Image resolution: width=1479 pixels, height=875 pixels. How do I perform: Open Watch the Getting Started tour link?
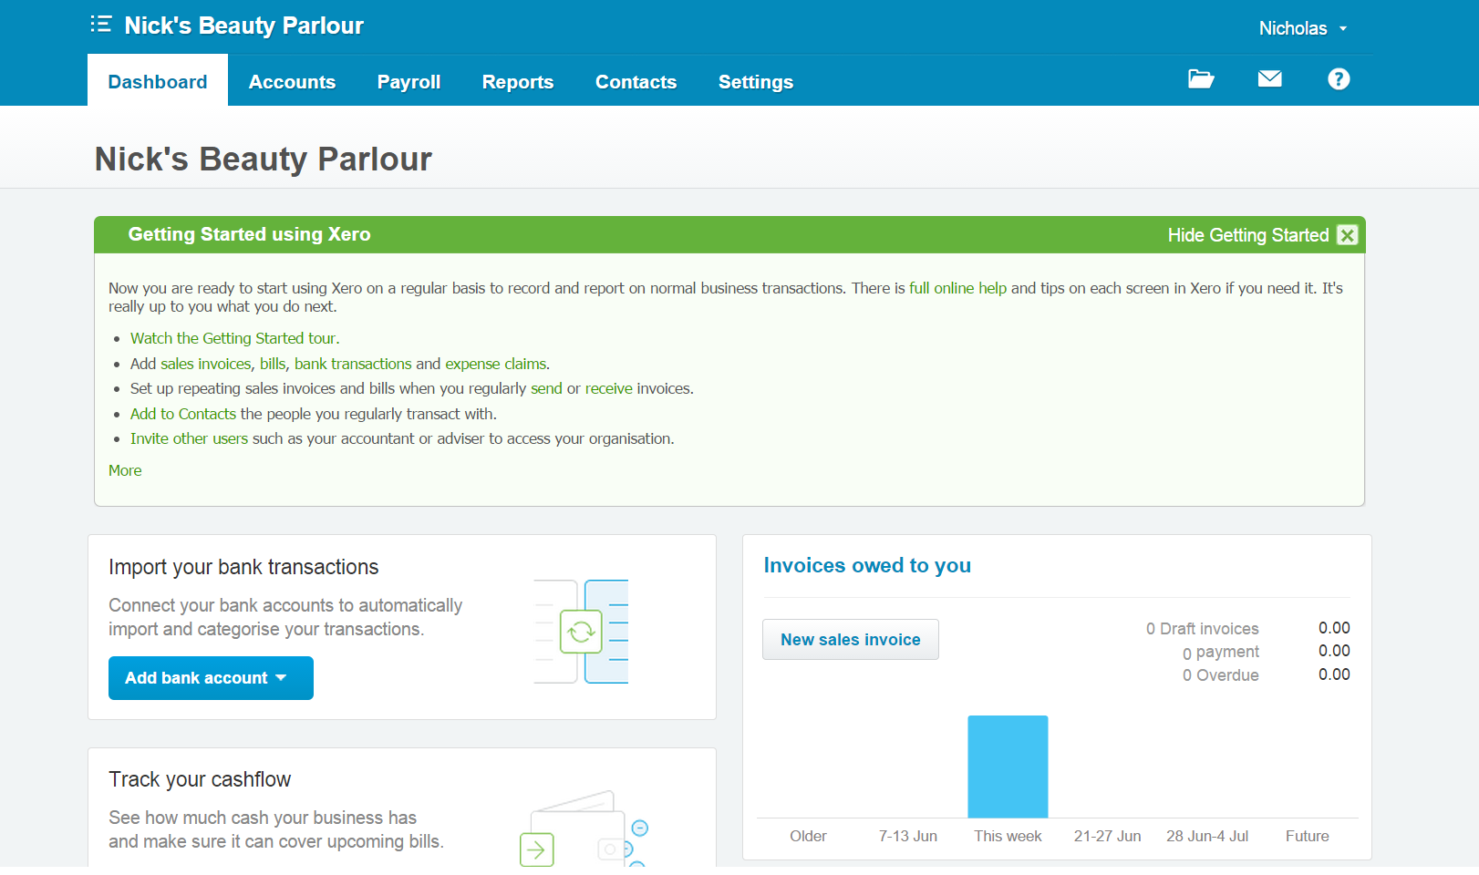coord(234,338)
